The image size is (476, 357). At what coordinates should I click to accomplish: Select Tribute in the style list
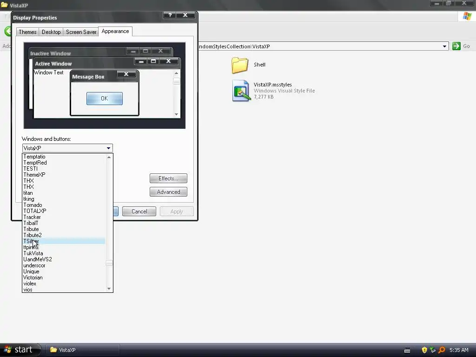pyautogui.click(x=64, y=229)
